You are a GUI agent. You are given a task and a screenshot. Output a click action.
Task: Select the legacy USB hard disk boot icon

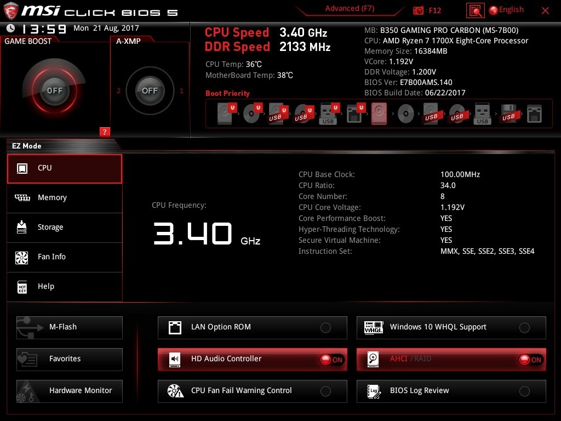coord(432,113)
